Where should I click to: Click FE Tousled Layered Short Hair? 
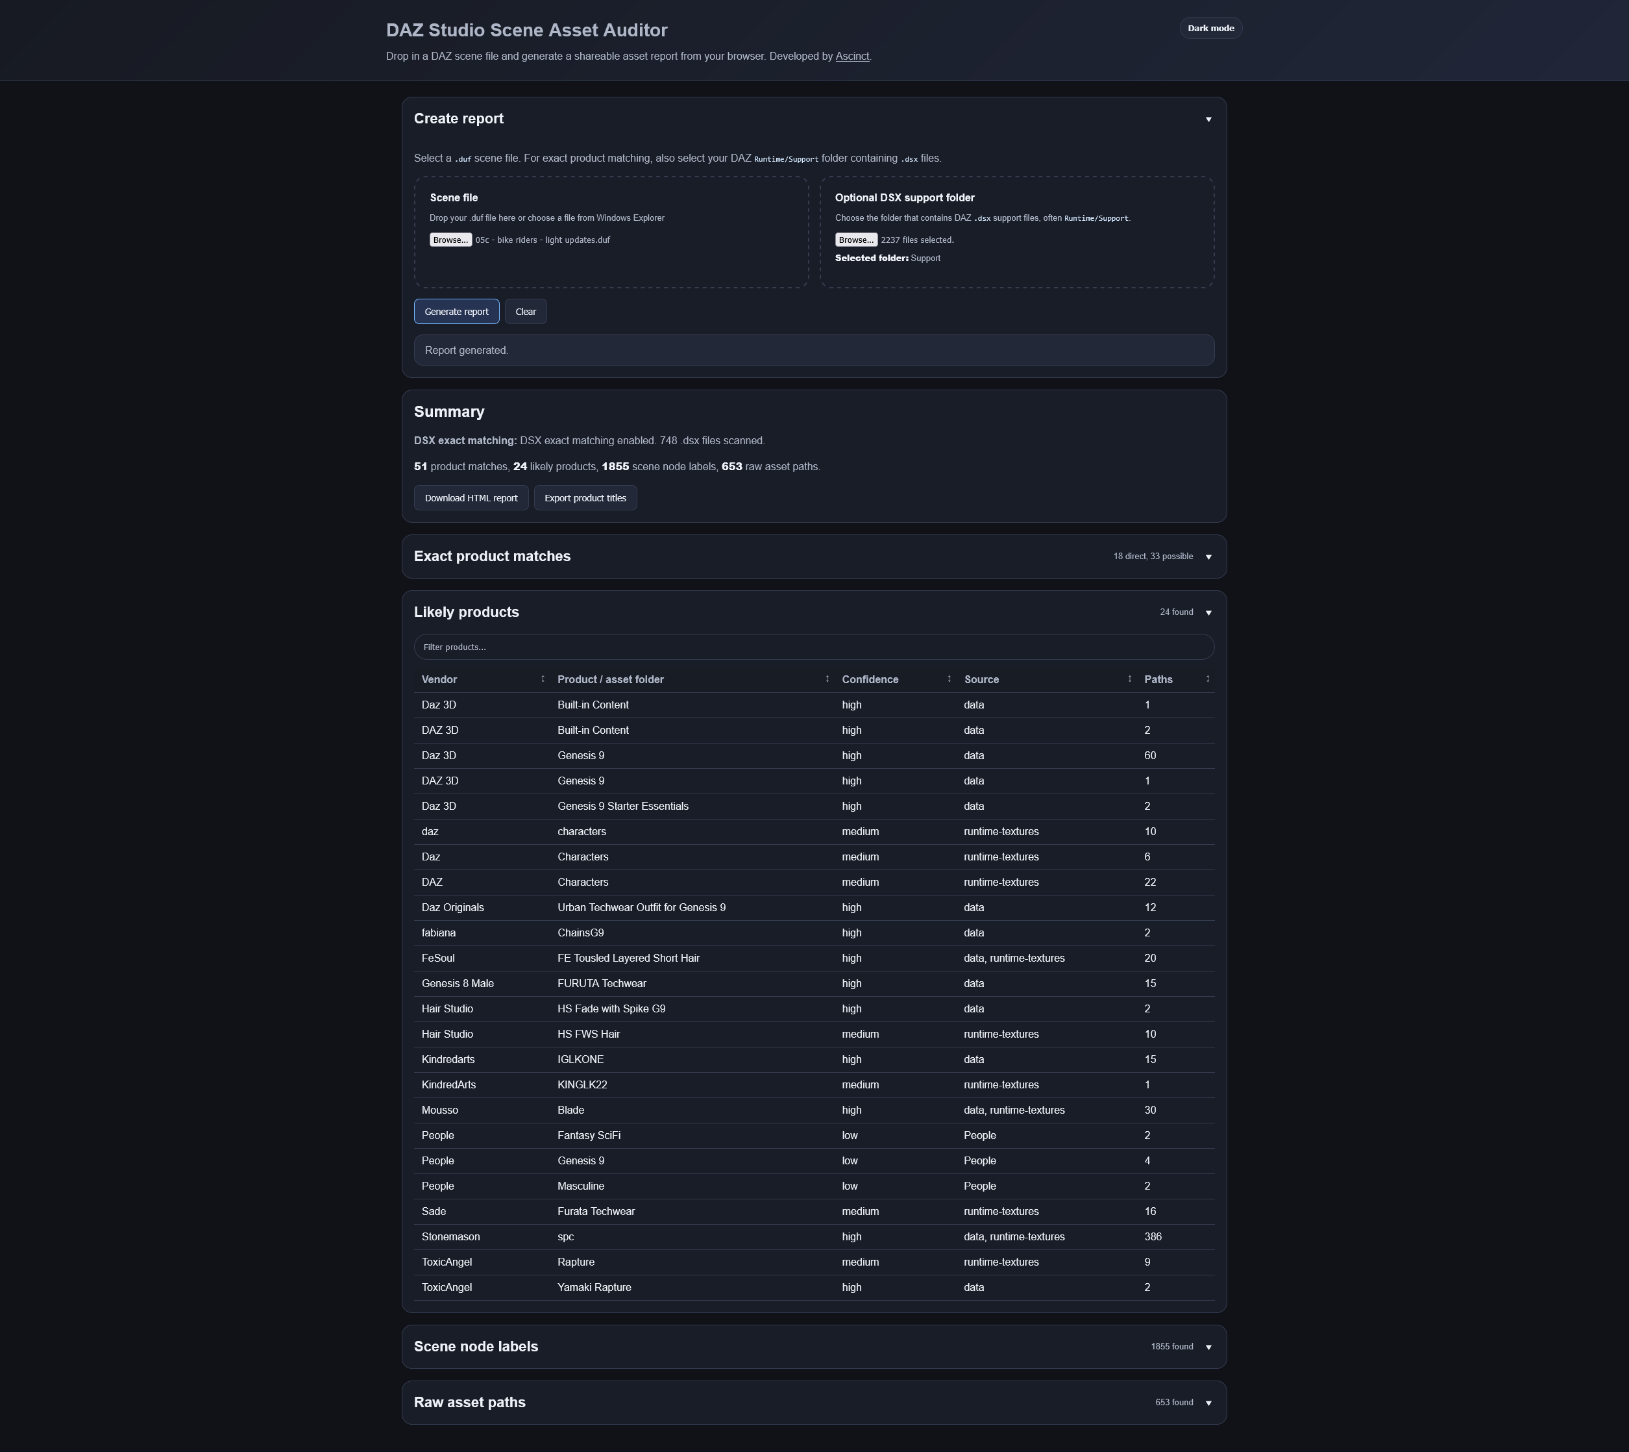pyautogui.click(x=628, y=958)
